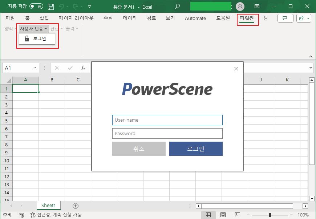Choose 로그인 from the dropdown menu
The width and height of the screenshot is (316, 219).
click(37, 39)
